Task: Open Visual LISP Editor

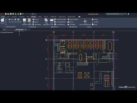Action: click(60, 22)
